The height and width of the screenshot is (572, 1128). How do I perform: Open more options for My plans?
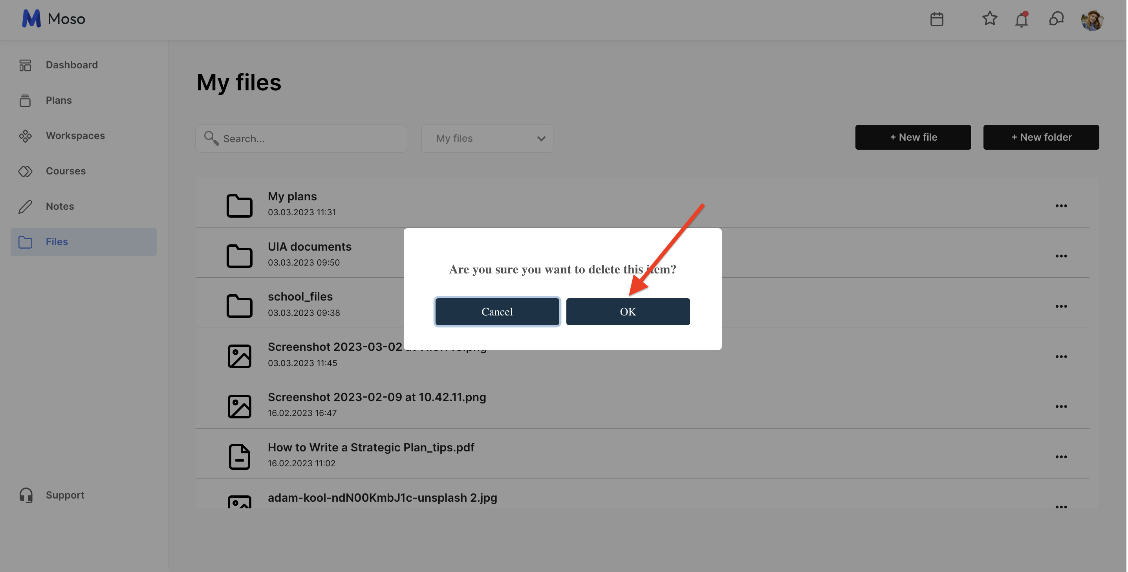[x=1060, y=206]
